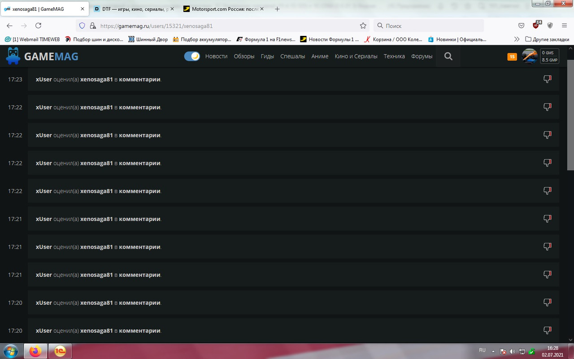
Task: Bookmark this page with the star
Action: point(363,26)
